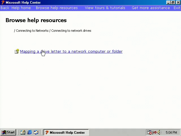Select Browse help resources in navigation bar
The image size is (181, 136).
click(57, 8)
